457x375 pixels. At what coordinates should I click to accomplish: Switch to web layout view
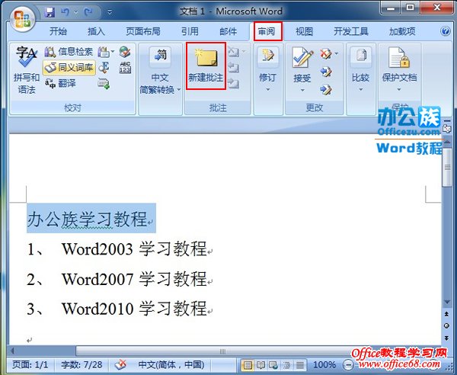click(x=273, y=365)
